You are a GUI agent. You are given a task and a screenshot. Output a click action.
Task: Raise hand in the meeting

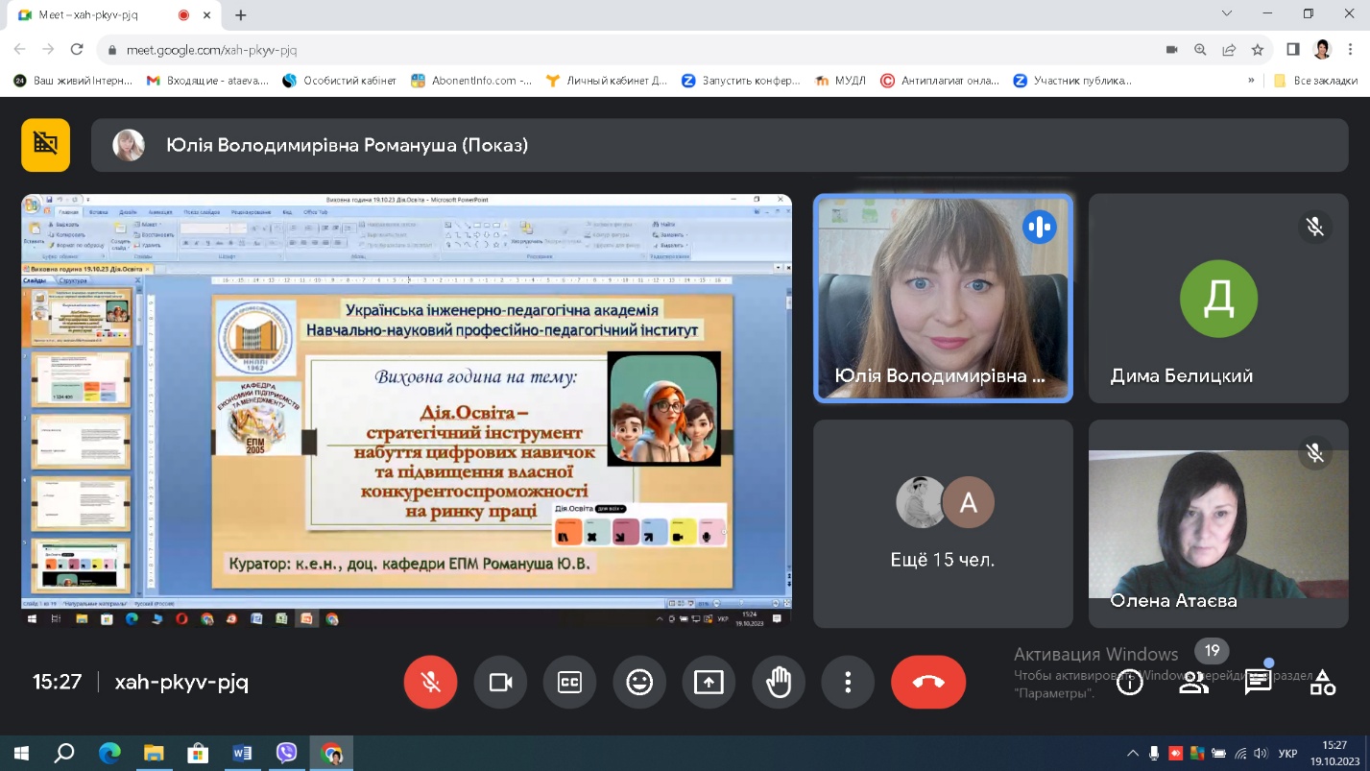pos(779,682)
